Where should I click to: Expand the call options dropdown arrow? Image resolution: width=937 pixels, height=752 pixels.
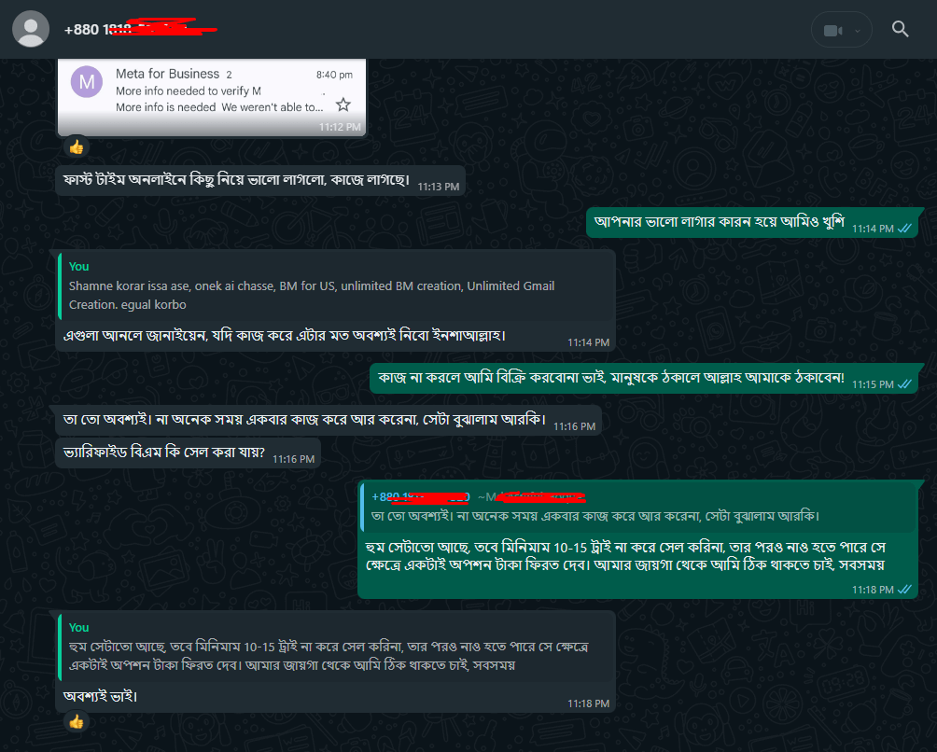858,31
